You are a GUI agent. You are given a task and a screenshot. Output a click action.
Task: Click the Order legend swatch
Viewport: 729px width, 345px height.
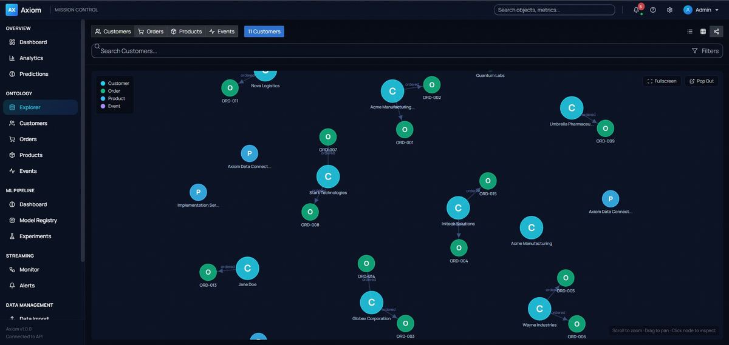pos(103,91)
